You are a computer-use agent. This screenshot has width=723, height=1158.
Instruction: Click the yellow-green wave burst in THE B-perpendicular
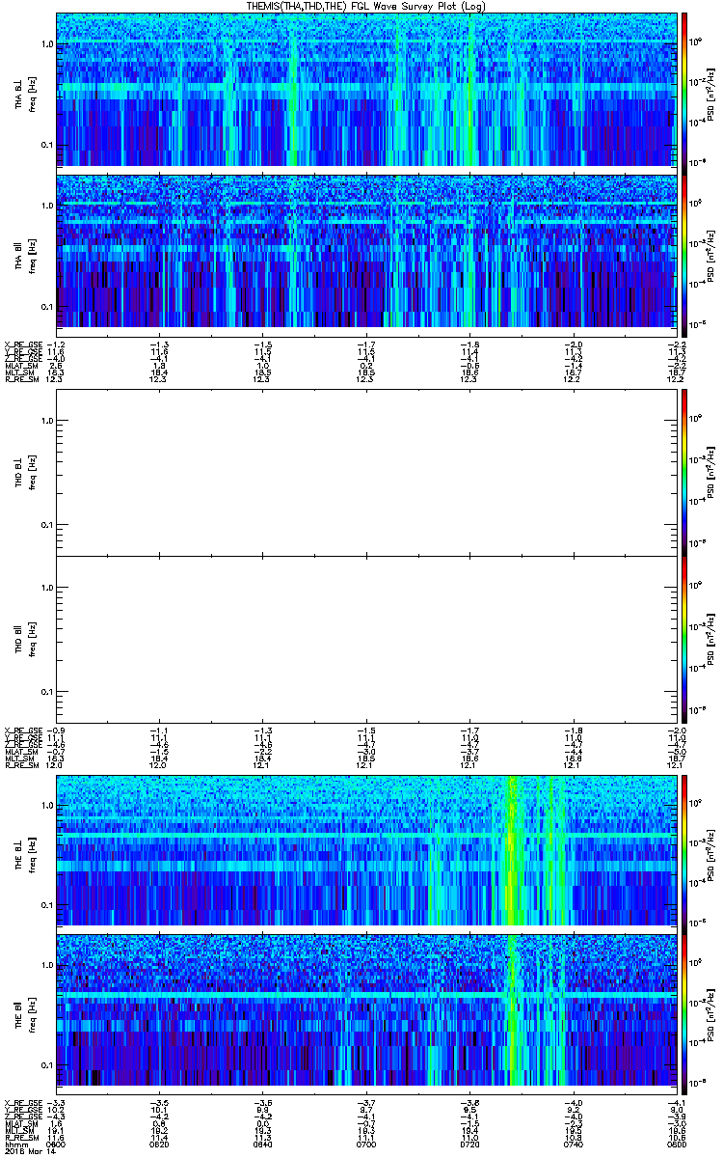[511, 850]
